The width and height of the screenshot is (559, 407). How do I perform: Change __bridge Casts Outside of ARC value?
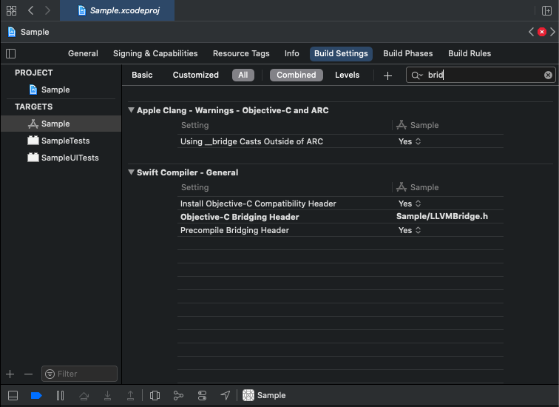pyautogui.click(x=410, y=141)
